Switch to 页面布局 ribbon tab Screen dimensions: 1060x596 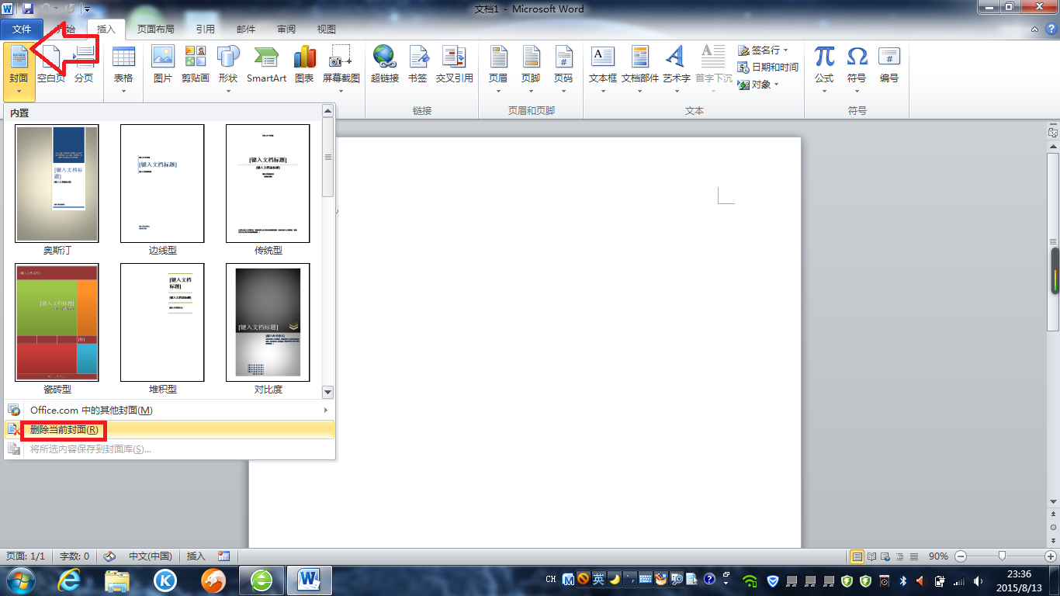pyautogui.click(x=155, y=29)
